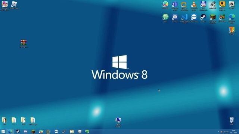
Task: Open the printer-like taskbar icon
Action: pyautogui.click(x=80, y=131)
